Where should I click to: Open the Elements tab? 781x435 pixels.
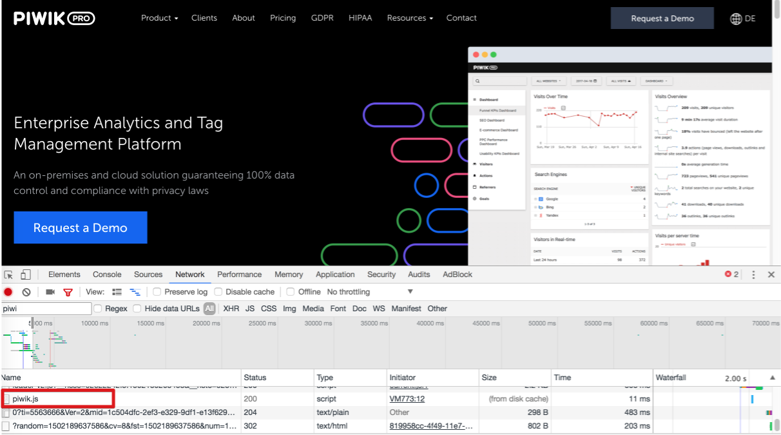(x=64, y=275)
